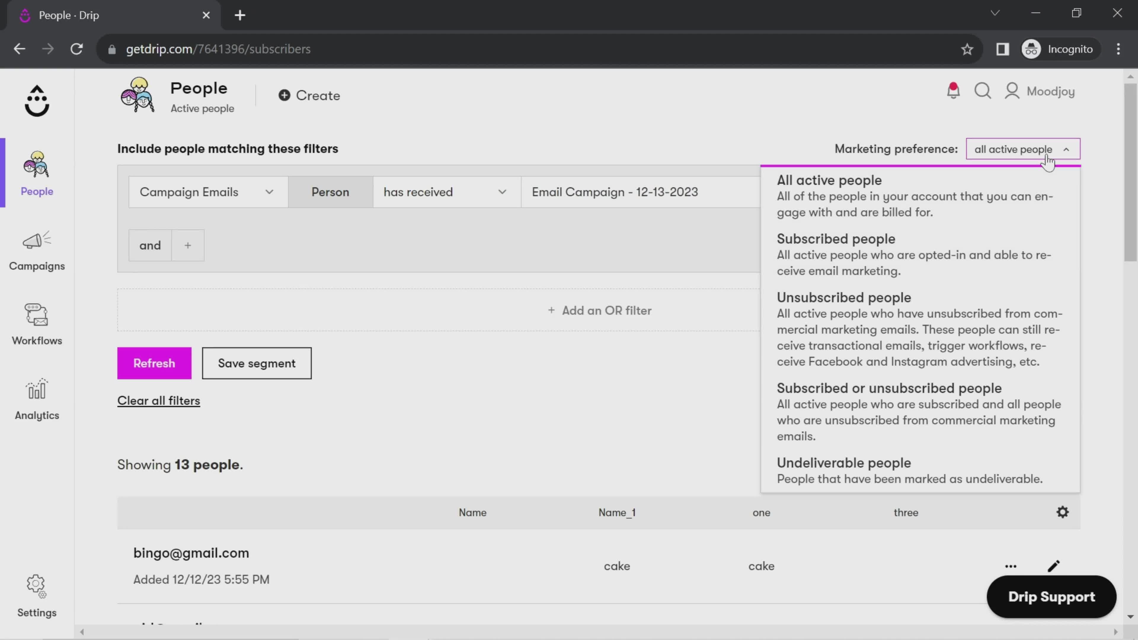Open the Chrome three-dot menu
This screenshot has width=1138, height=640.
pyautogui.click(x=1118, y=49)
